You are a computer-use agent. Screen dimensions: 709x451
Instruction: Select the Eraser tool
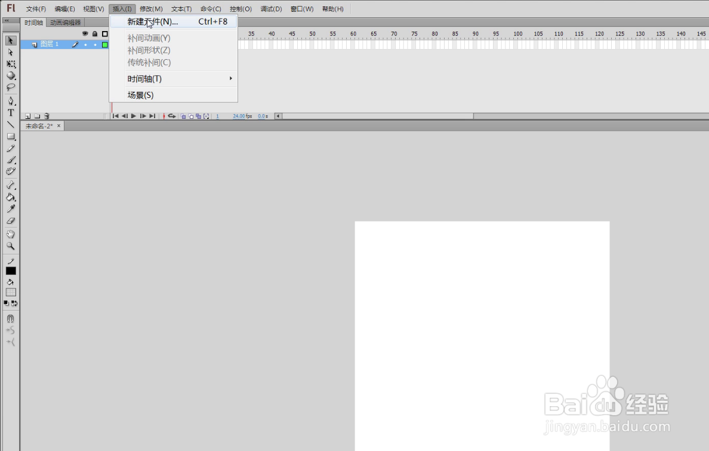tap(10, 220)
